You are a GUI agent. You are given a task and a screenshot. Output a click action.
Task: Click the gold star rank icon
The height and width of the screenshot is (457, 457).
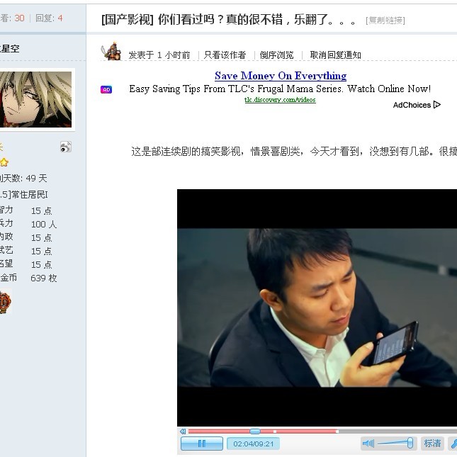point(4,162)
